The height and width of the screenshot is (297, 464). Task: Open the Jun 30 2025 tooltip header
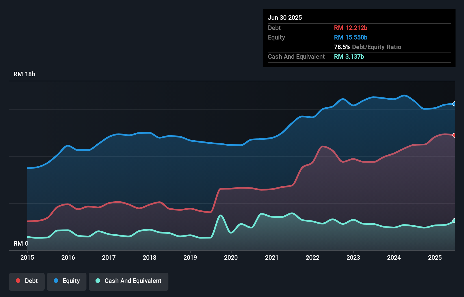285,18
